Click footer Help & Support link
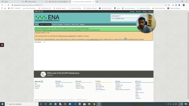Image resolution: width=189 pixels, height=106 pixels. pos(60,87)
